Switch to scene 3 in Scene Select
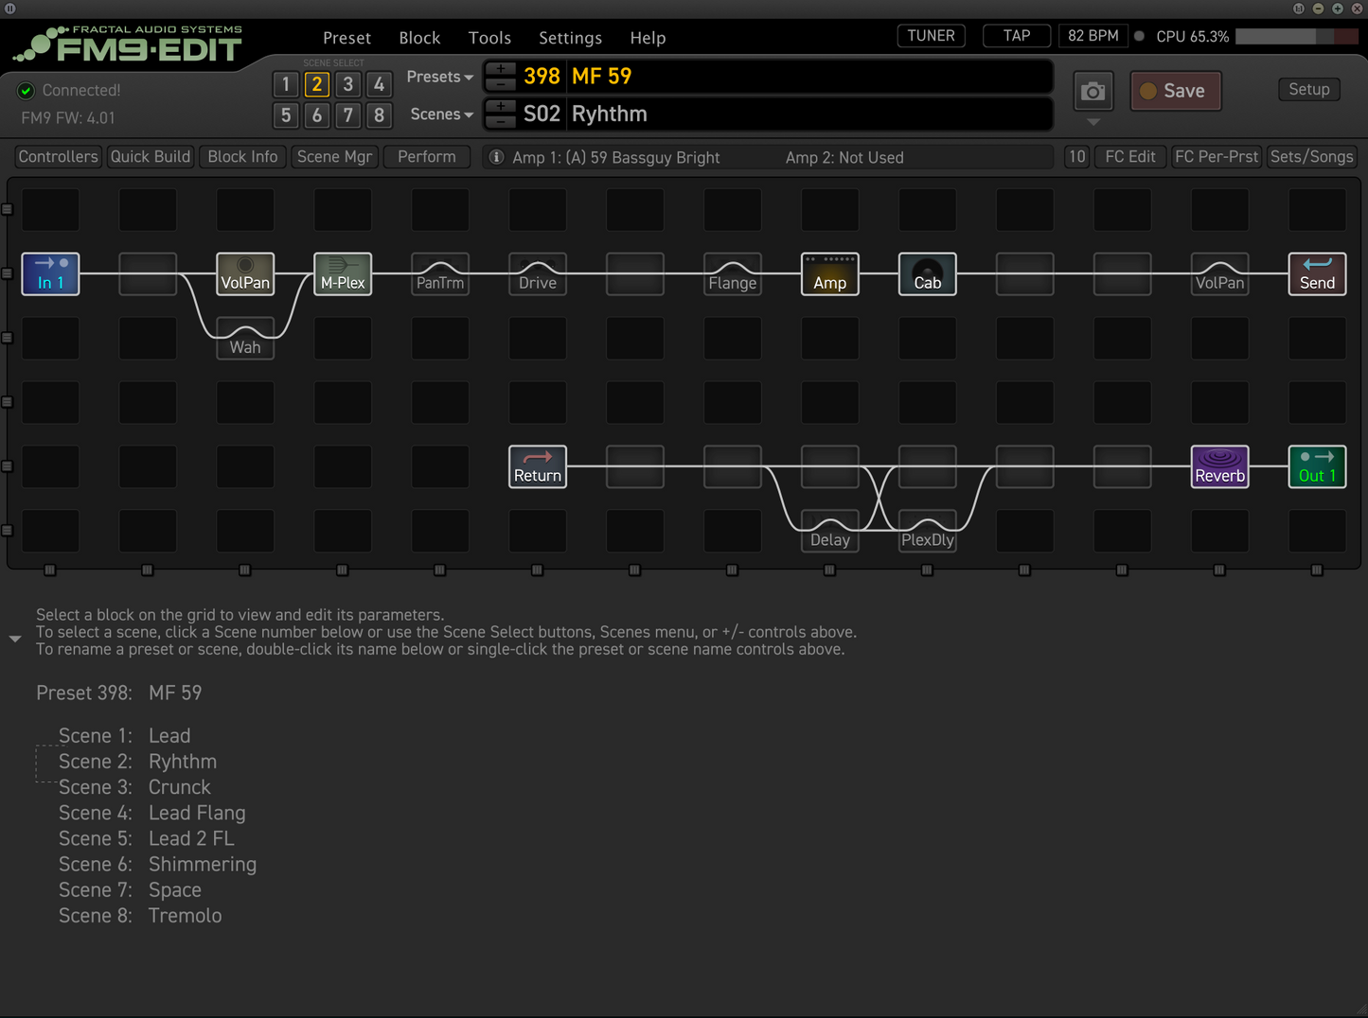 click(348, 84)
